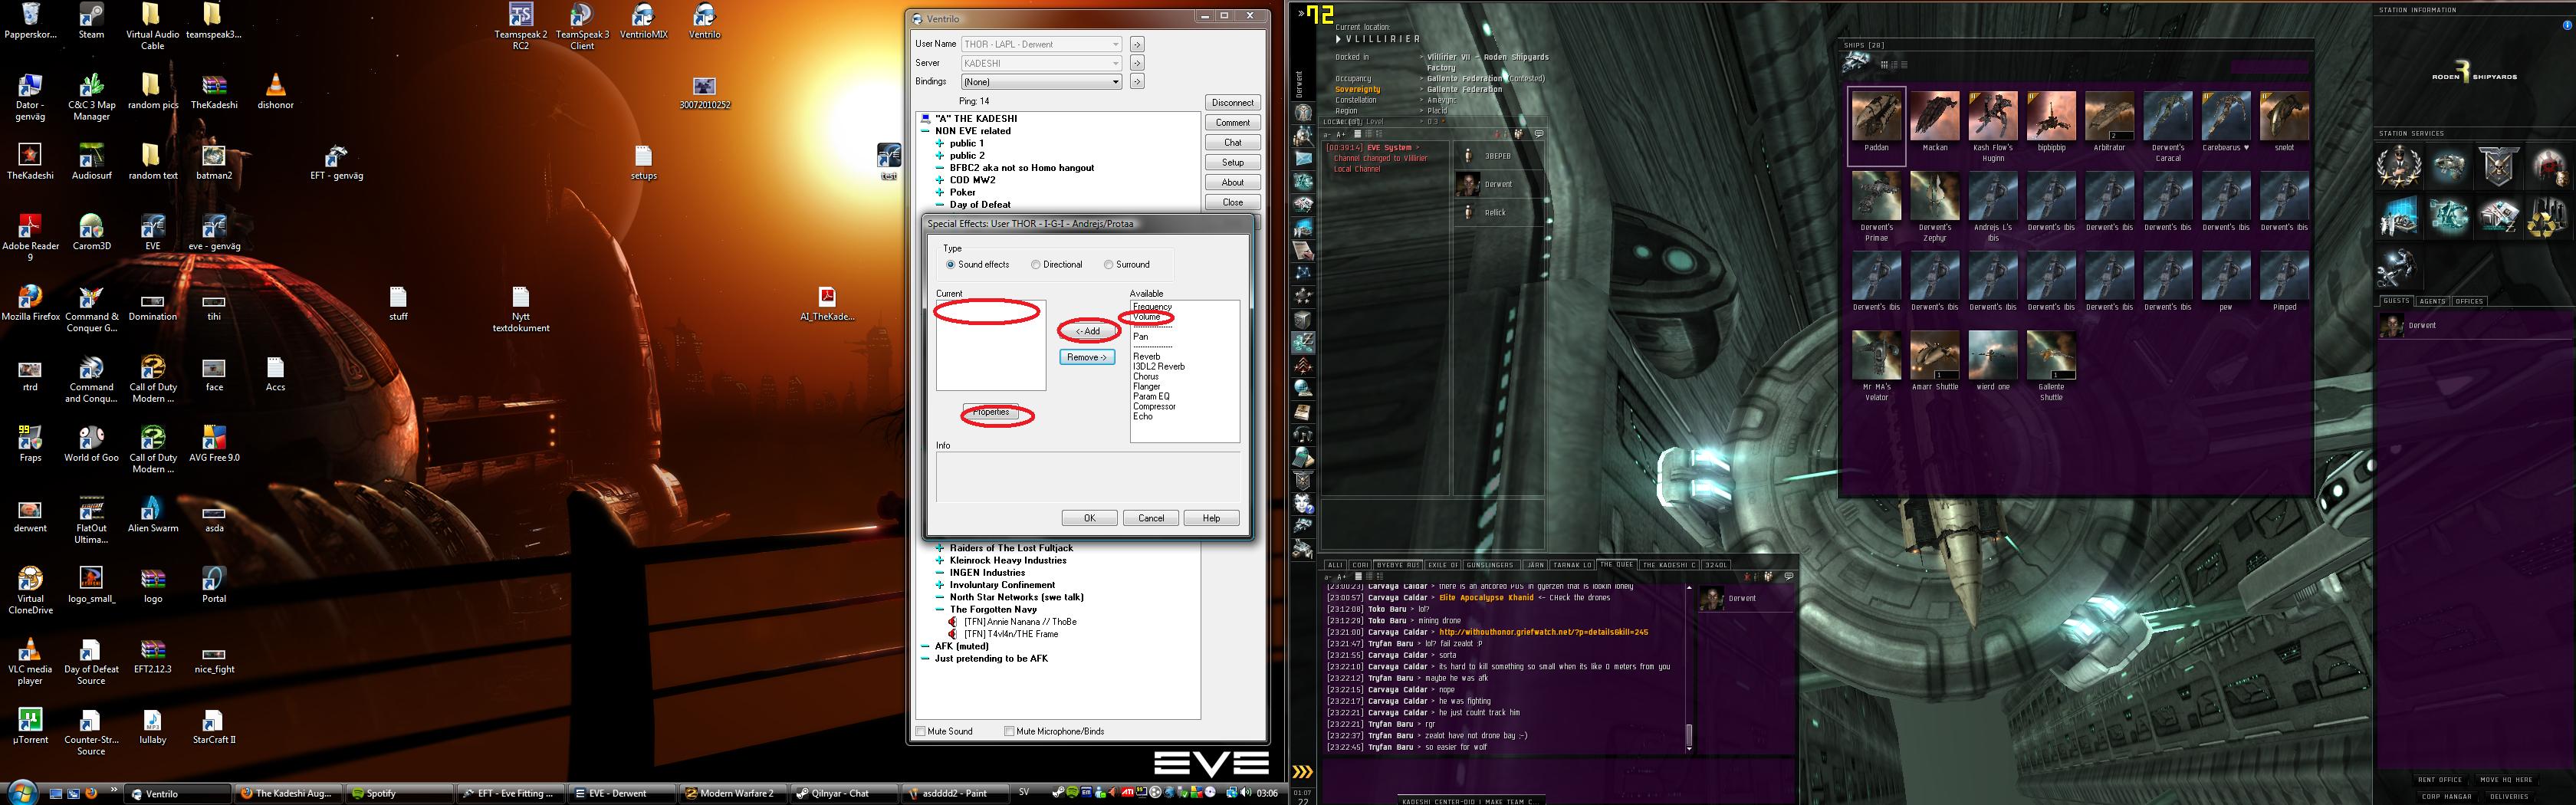Screen dimensions: 2576x805
Task: Open the military officer station service icon
Action: pyautogui.click(x=2399, y=166)
